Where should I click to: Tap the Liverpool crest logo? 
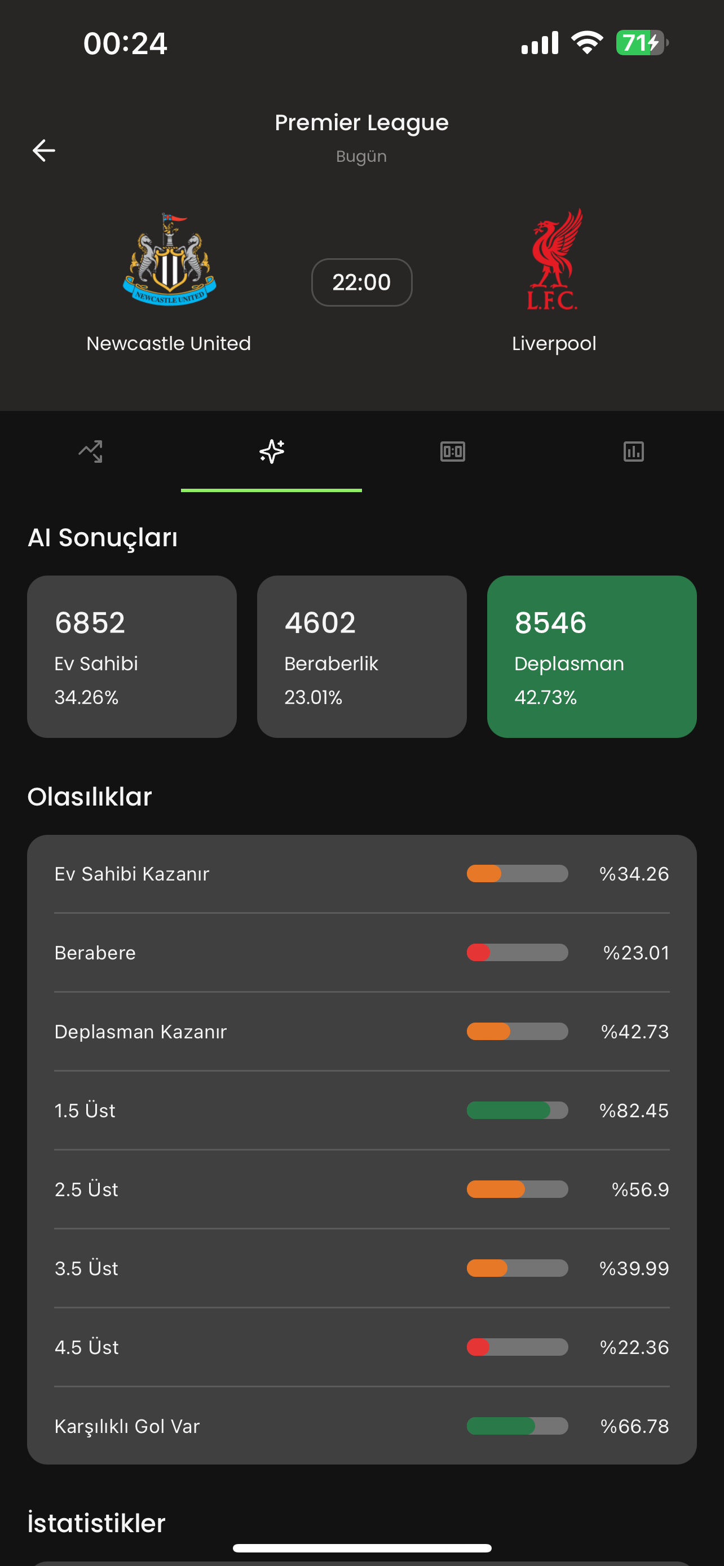pyautogui.click(x=554, y=259)
